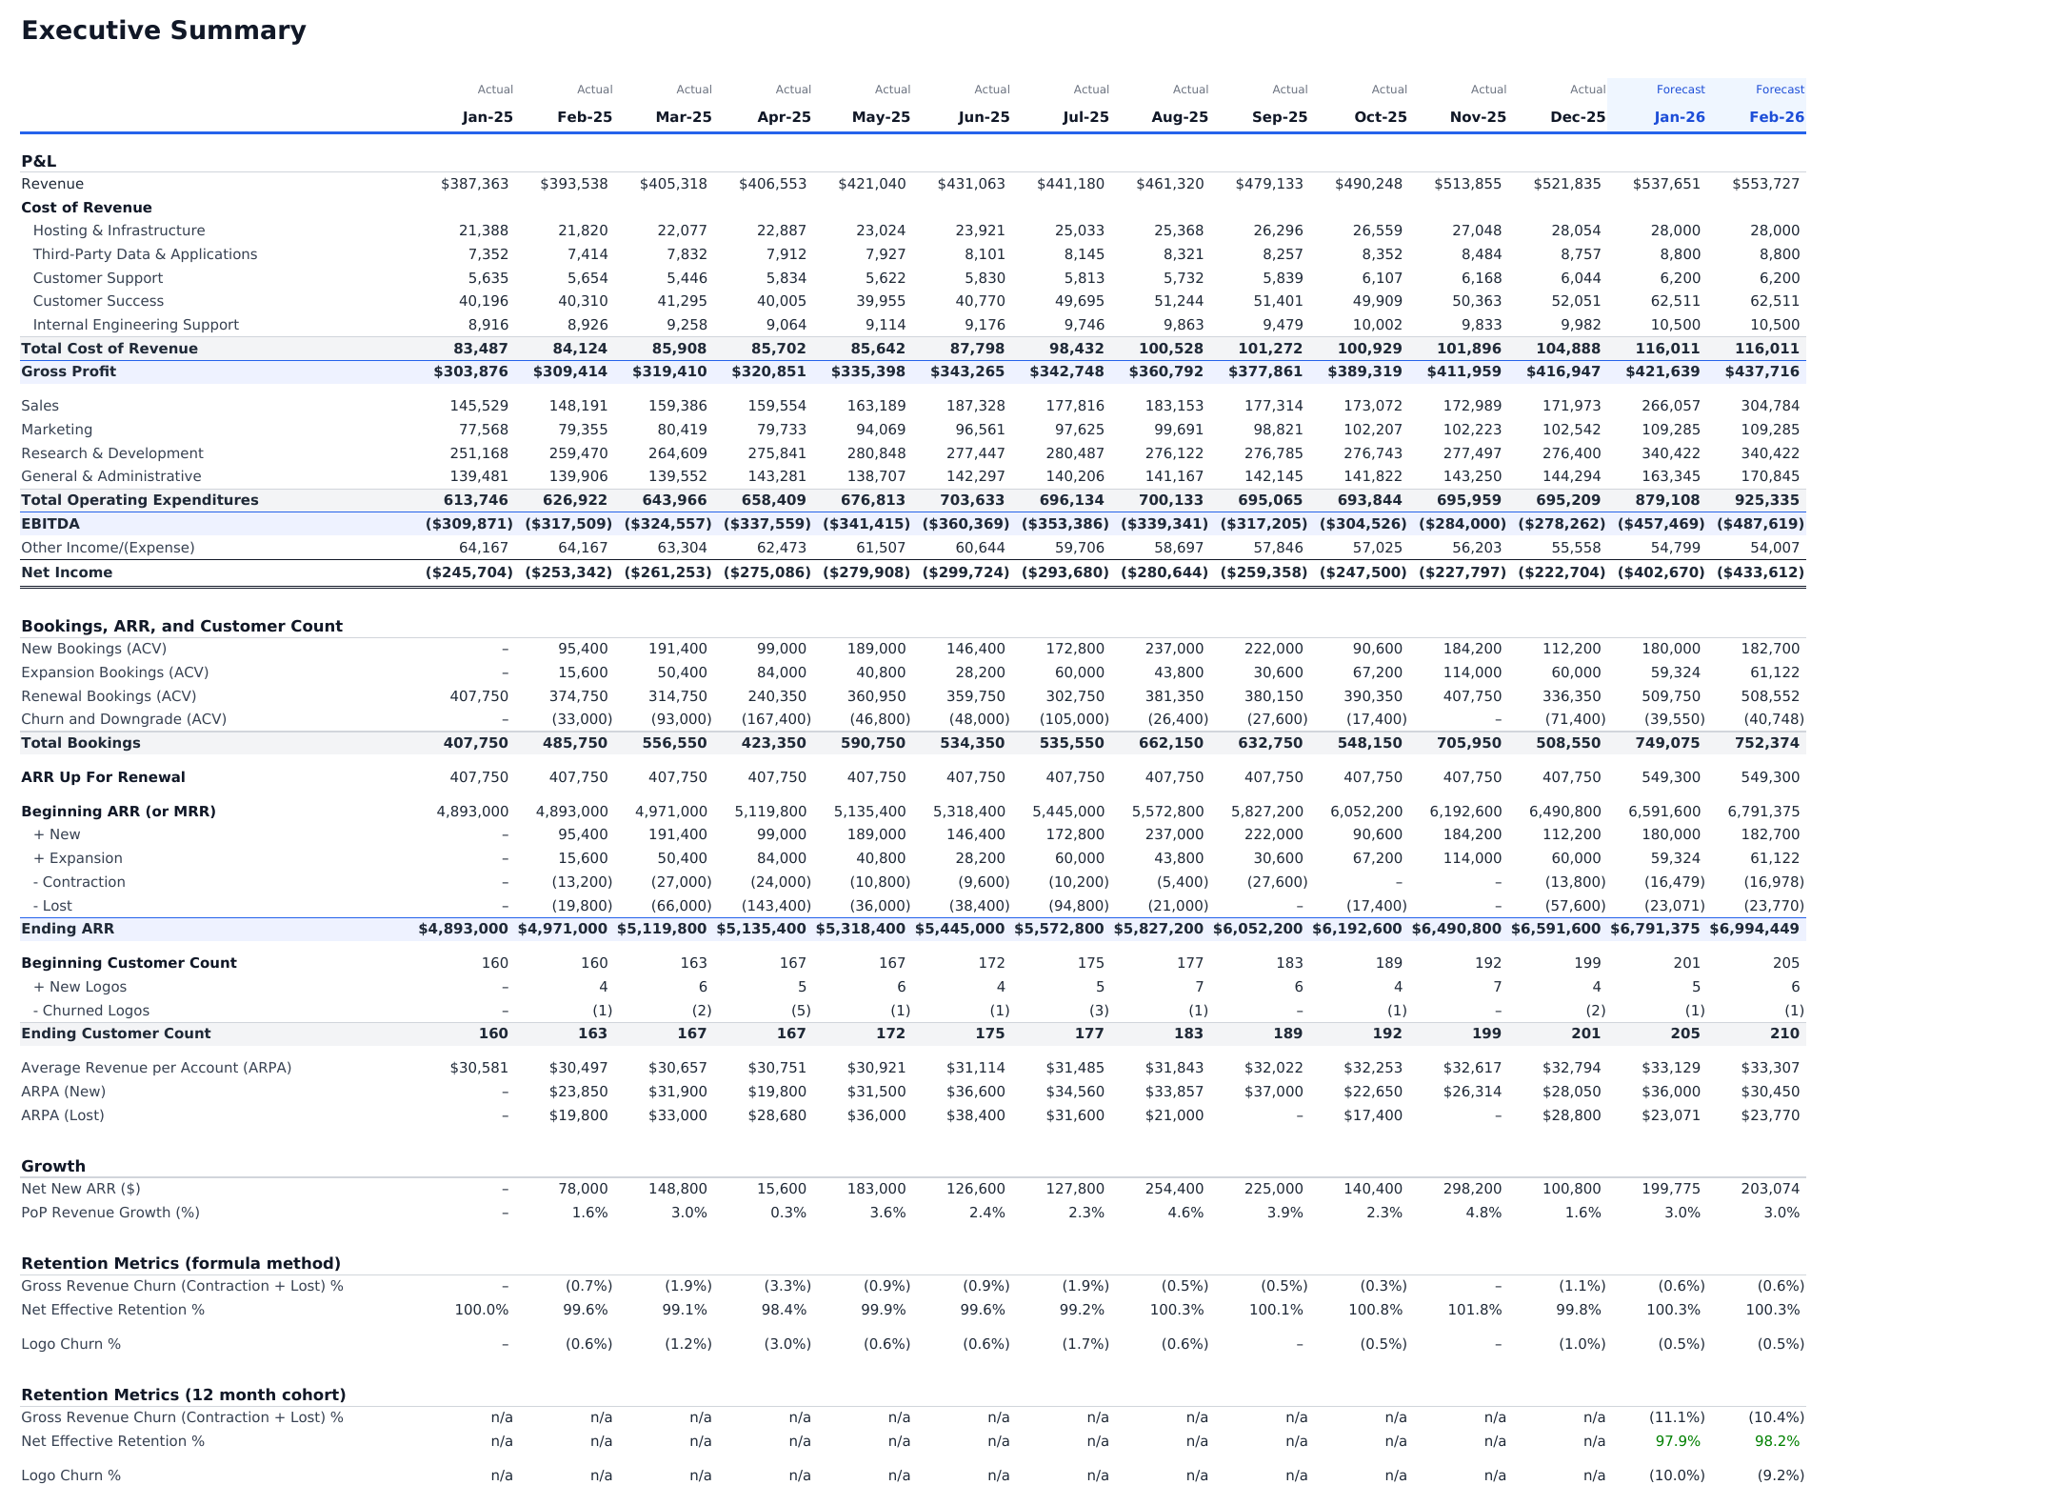Select the Revenue row label
This screenshot has height=1505, width=2050.
[52, 184]
